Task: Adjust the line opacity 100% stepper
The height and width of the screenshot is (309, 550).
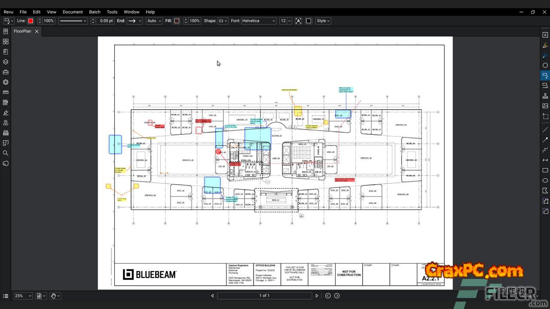Action: (40, 21)
